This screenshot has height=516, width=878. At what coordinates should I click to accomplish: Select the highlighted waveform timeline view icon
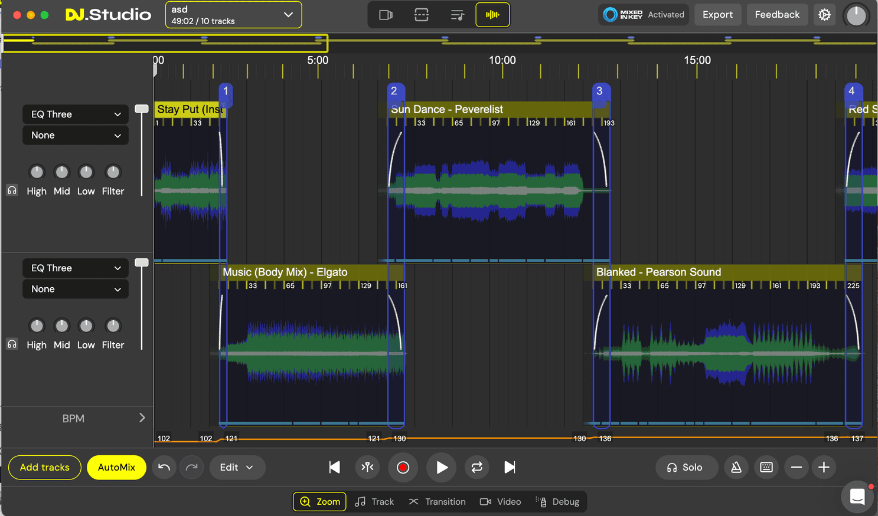click(492, 15)
